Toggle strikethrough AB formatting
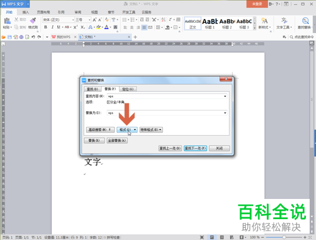316x240 pixels. click(x=67, y=27)
